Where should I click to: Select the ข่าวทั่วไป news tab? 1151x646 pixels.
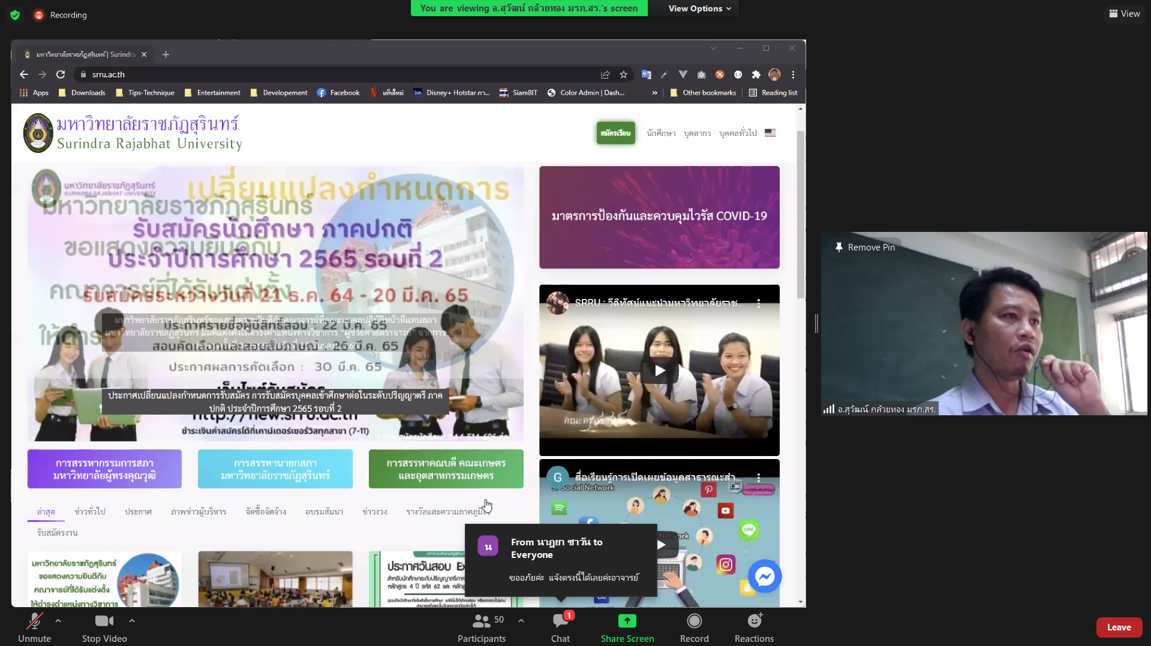pos(89,512)
